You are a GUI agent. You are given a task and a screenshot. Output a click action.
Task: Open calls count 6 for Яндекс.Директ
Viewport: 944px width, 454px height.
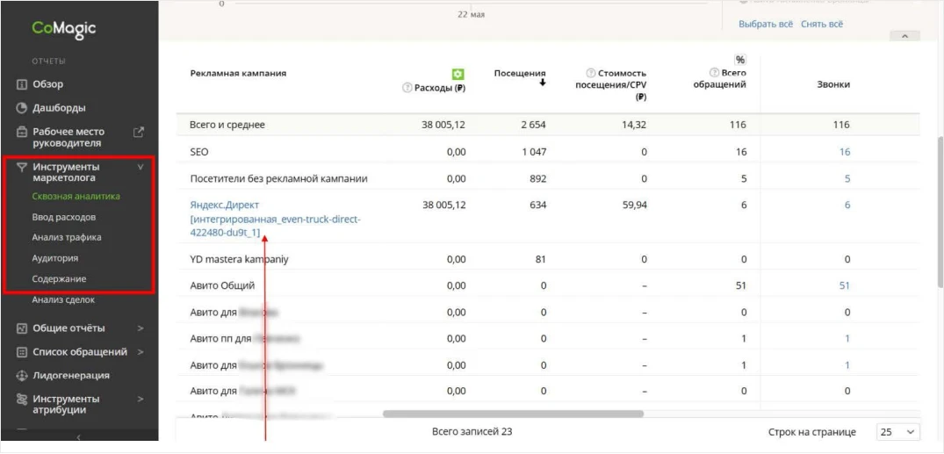(847, 205)
